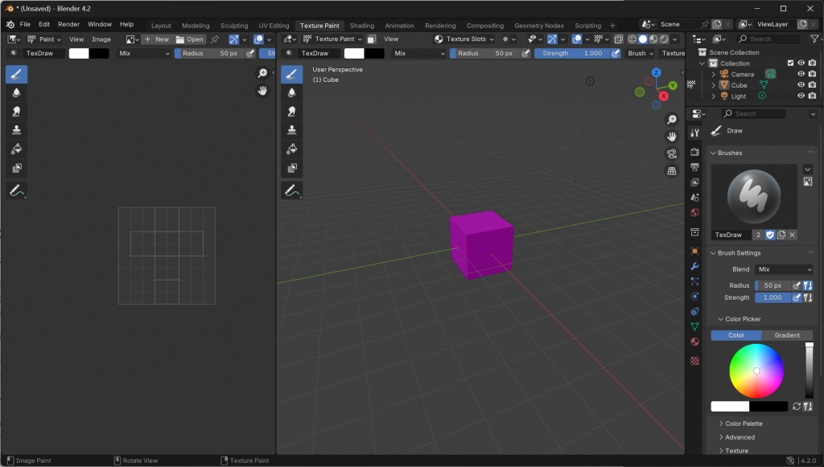Screen dimensions: 824x467
Task: Open the Texture properties checker icon
Action: pyautogui.click(x=694, y=361)
